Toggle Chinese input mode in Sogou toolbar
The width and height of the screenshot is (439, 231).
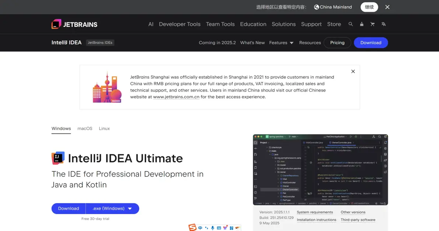pyautogui.click(x=200, y=228)
